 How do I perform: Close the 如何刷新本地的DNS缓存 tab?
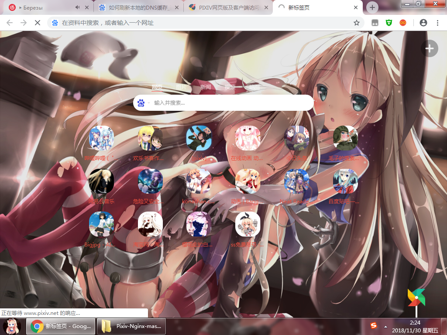pos(177,7)
